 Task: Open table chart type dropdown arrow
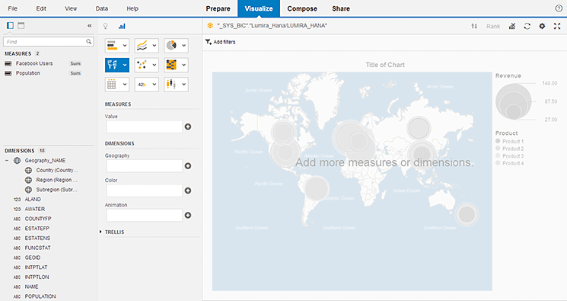(125, 85)
